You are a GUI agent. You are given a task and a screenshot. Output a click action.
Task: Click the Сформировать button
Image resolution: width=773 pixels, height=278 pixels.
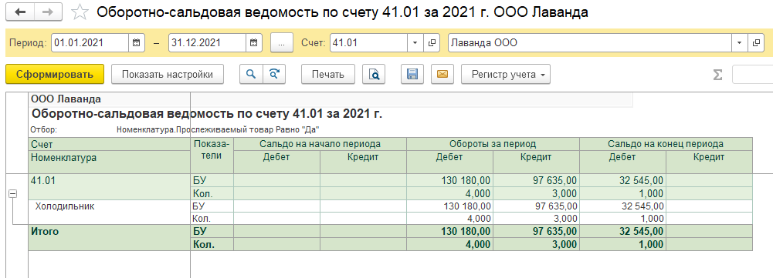[x=55, y=74]
